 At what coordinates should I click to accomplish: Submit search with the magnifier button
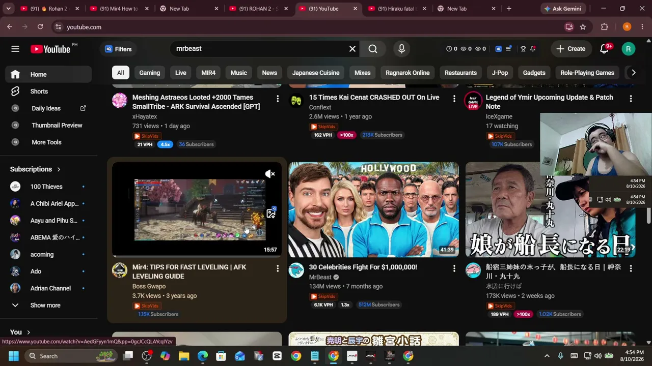[x=373, y=49]
